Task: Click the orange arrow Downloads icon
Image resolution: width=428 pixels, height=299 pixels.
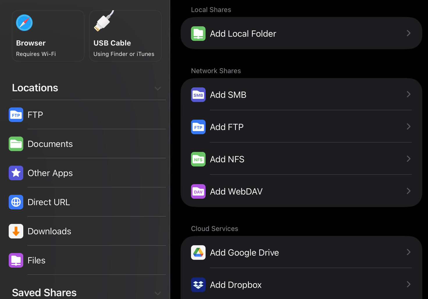Action: click(x=16, y=231)
